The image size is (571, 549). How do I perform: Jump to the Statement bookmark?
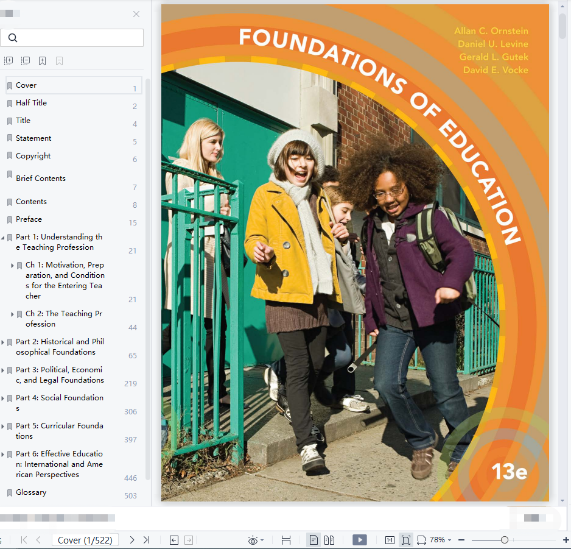tap(33, 138)
